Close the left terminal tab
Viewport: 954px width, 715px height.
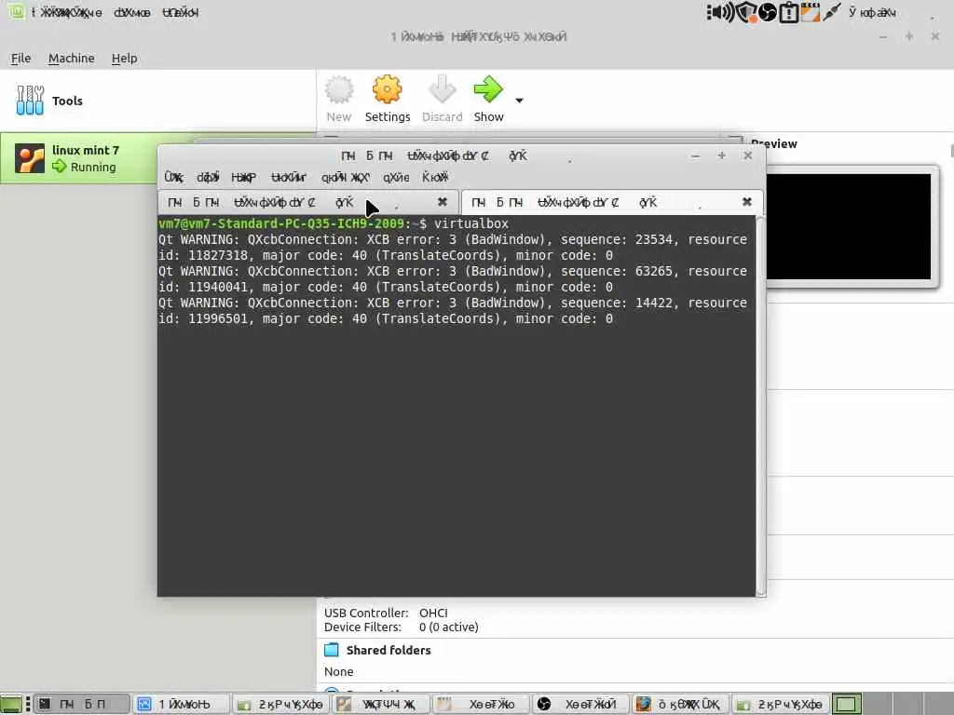[x=443, y=201]
